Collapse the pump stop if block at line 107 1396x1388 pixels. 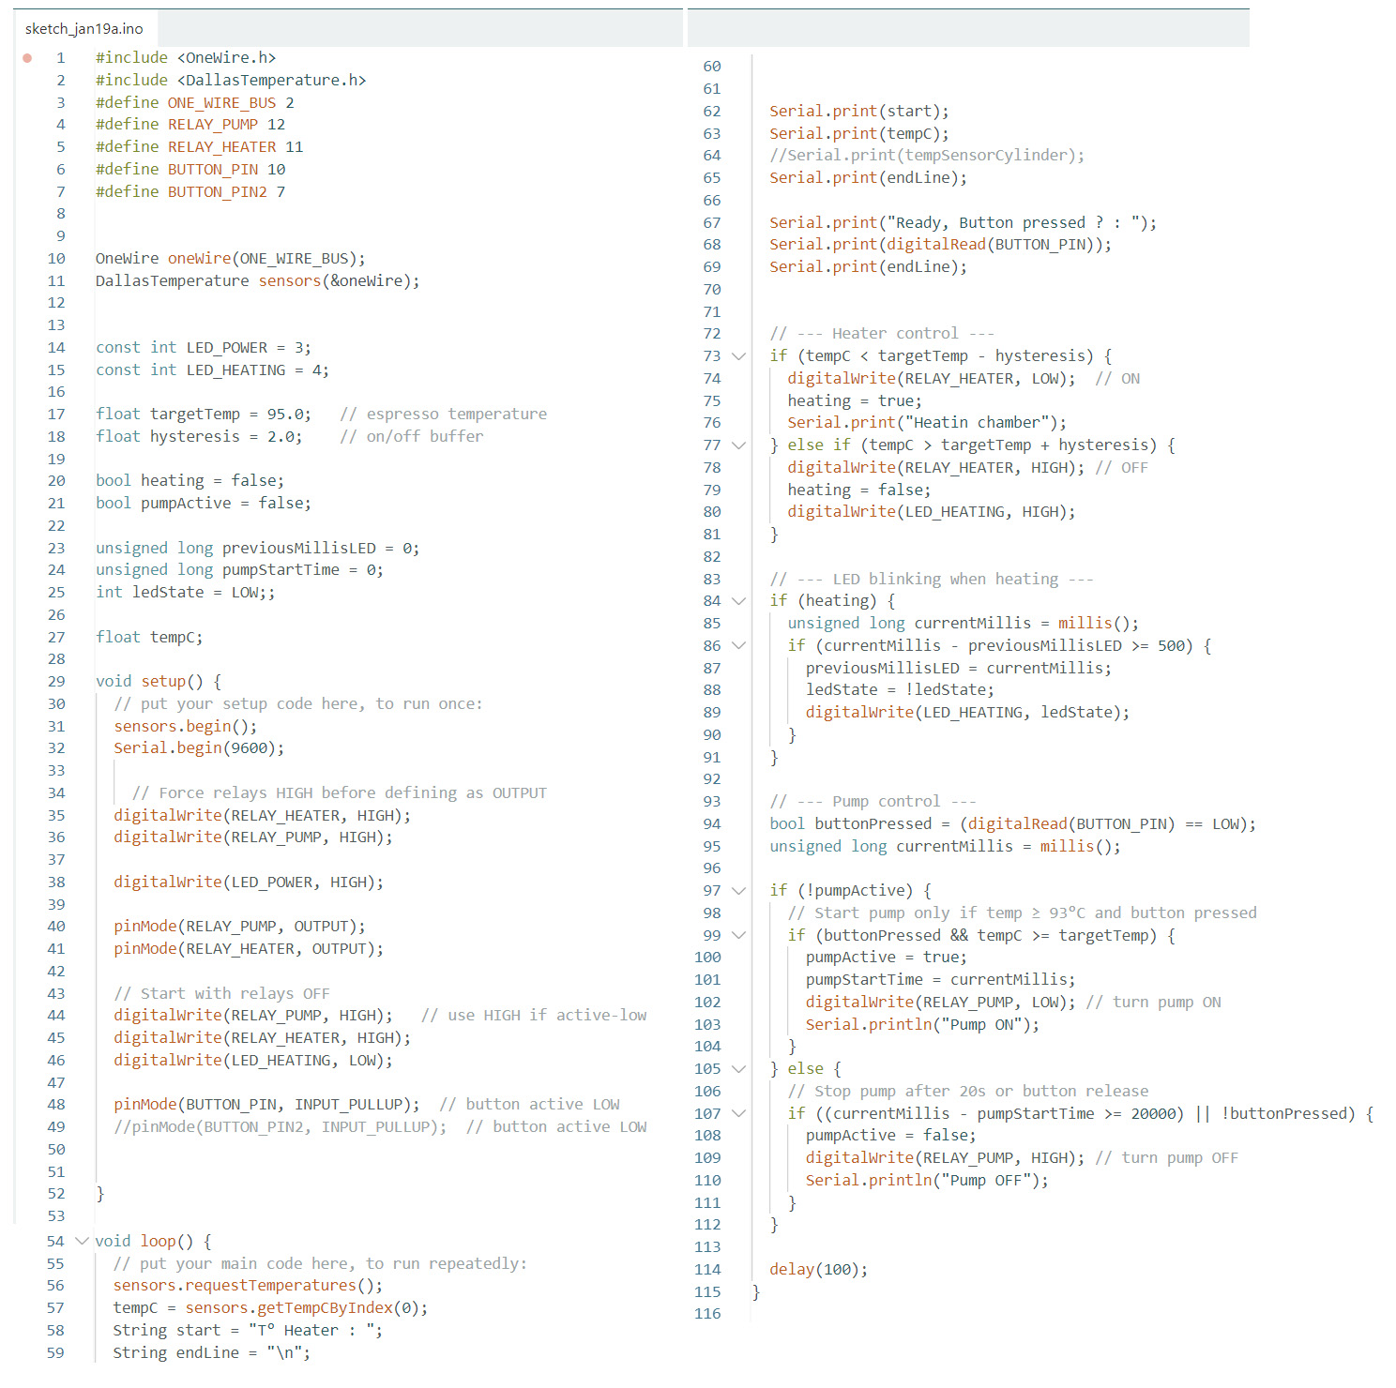pos(738,1114)
